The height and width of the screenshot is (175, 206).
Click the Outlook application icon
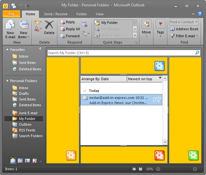tap(5, 6)
